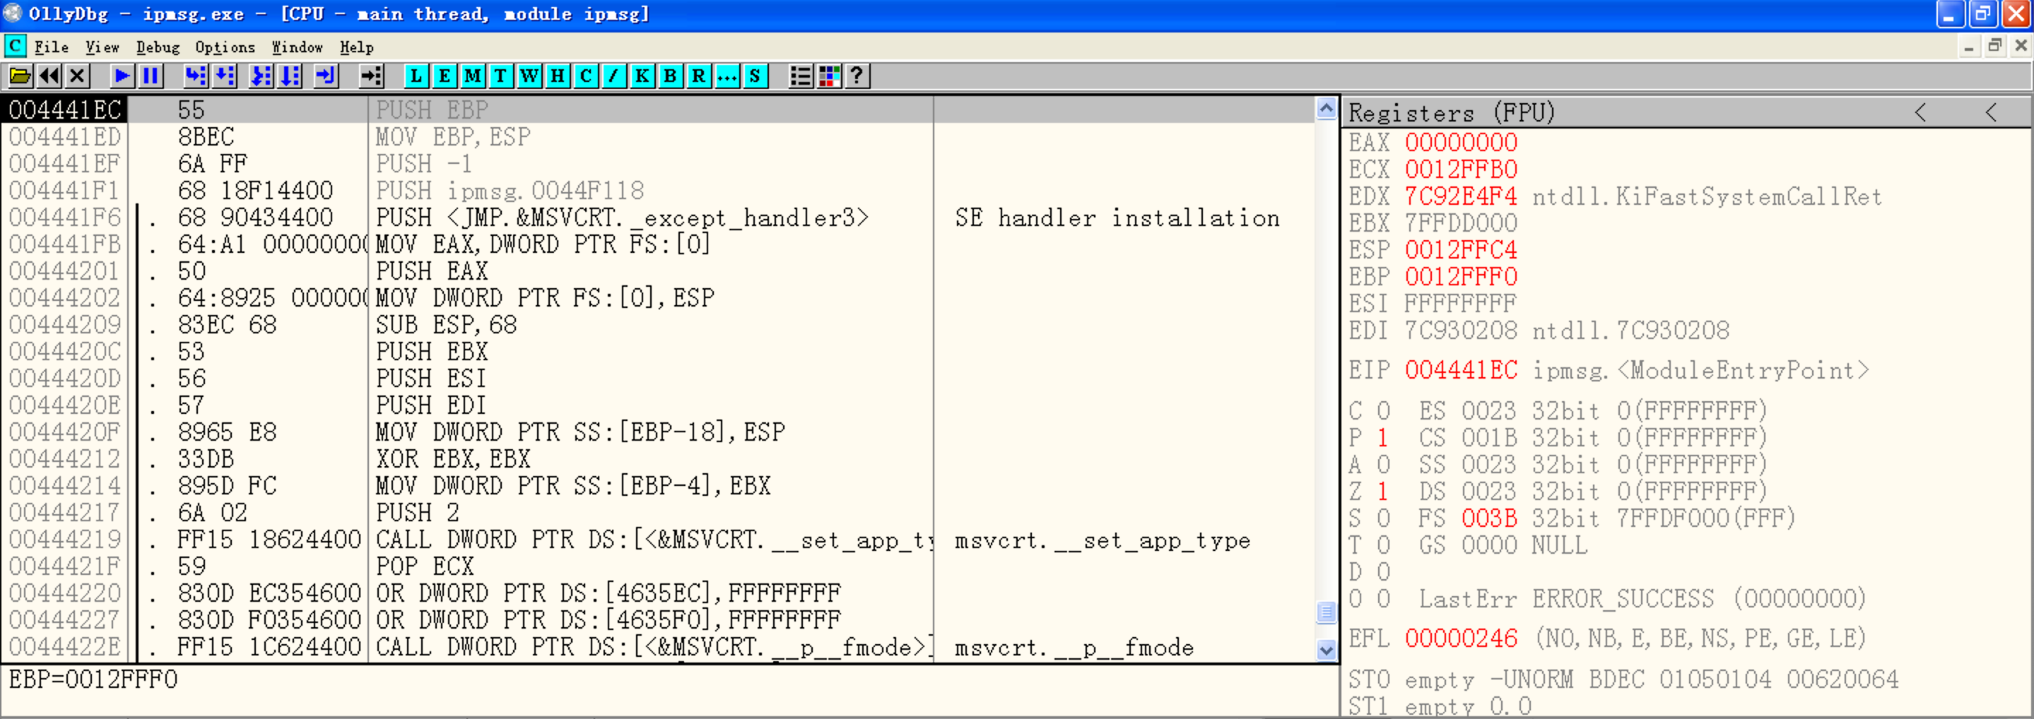Viewport: 2034px width, 719px height.
Task: Click LastErr ERROR_SUCCESS in registers pane
Action: click(x=1642, y=598)
